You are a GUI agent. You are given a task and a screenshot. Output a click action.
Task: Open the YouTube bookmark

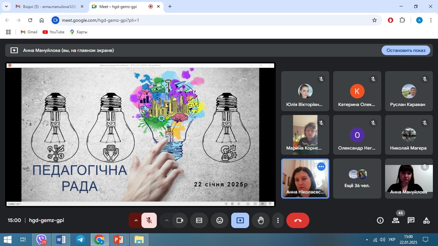pos(54,32)
